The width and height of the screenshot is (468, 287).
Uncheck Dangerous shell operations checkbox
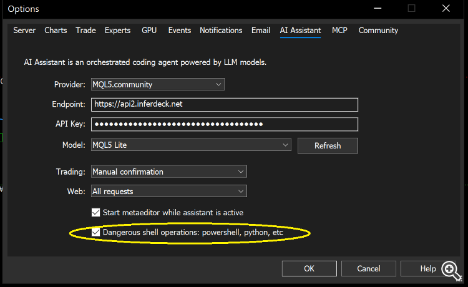tap(96, 232)
